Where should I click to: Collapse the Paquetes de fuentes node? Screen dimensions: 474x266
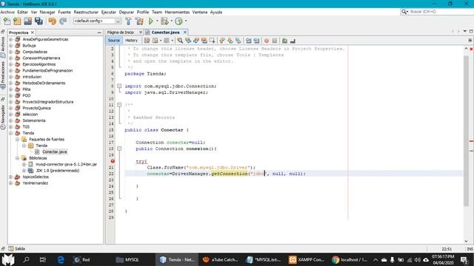(x=17, y=140)
